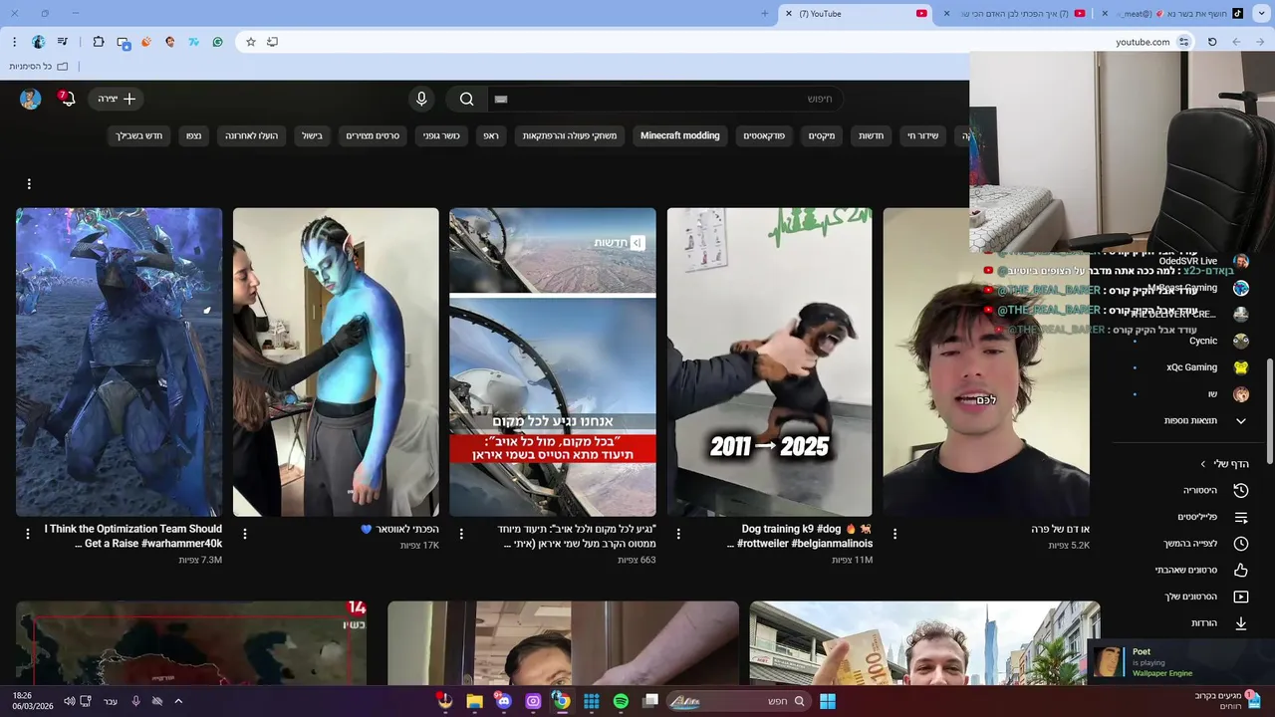Click the sidebar vertical scrollbar

point(1270,410)
